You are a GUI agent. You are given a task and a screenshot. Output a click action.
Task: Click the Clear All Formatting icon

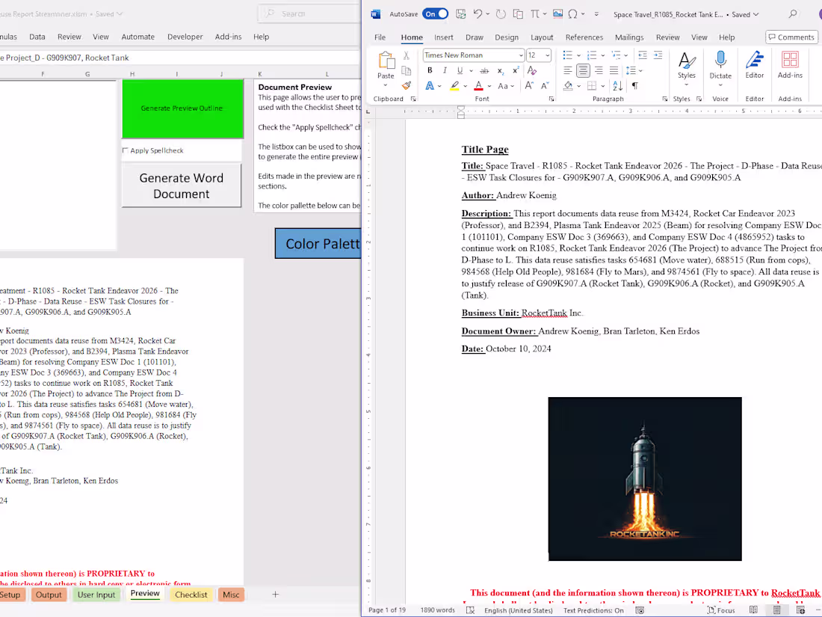click(x=531, y=70)
